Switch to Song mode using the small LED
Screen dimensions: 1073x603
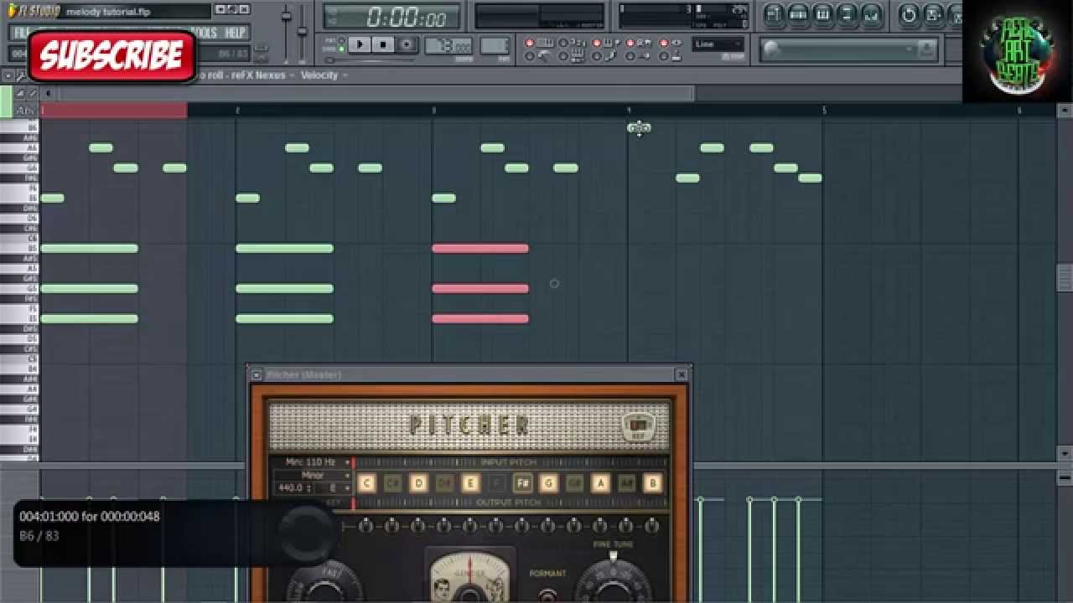point(341,49)
